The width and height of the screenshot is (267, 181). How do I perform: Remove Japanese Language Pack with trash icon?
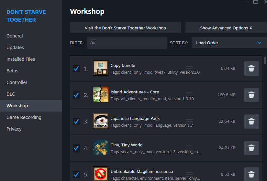pyautogui.click(x=251, y=122)
